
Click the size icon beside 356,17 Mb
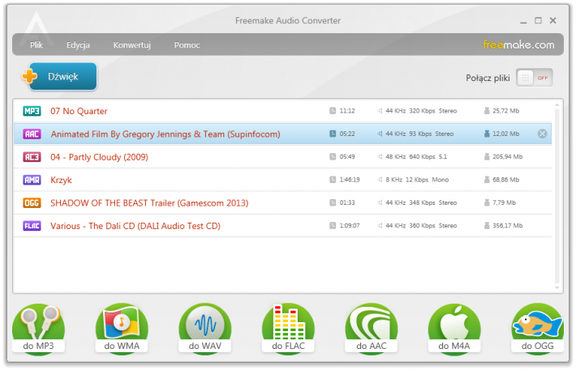click(x=487, y=226)
